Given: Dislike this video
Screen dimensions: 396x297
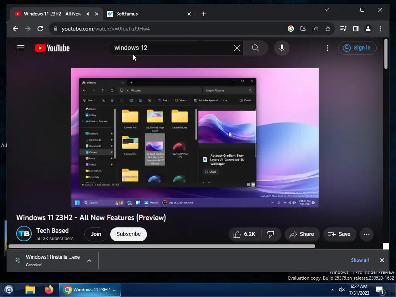Looking at the screenshot, I should pyautogui.click(x=270, y=234).
